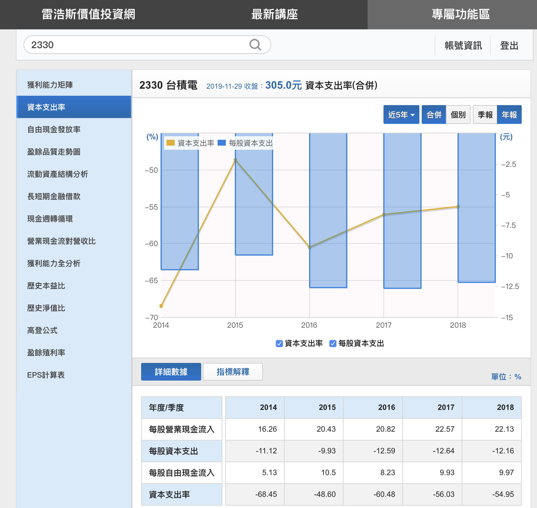Open 專屬功能區 in the top navigation
This screenshot has height=508, width=537.
coord(461,14)
